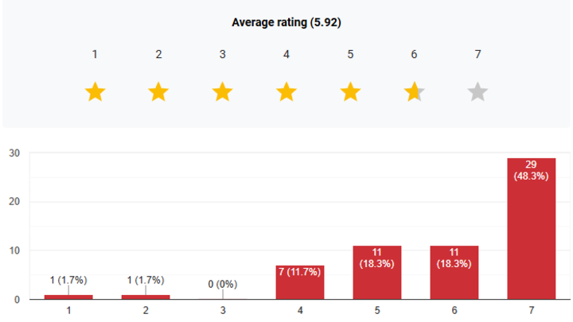Select the gray seventh star
The height and width of the screenshot is (322, 573).
coord(477,92)
